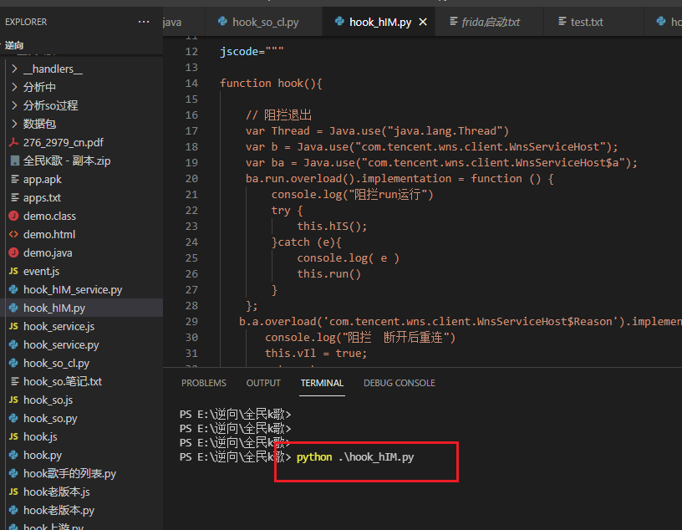Click the Java icon beside demo.class
The width and height of the screenshot is (682, 530).
14,216
